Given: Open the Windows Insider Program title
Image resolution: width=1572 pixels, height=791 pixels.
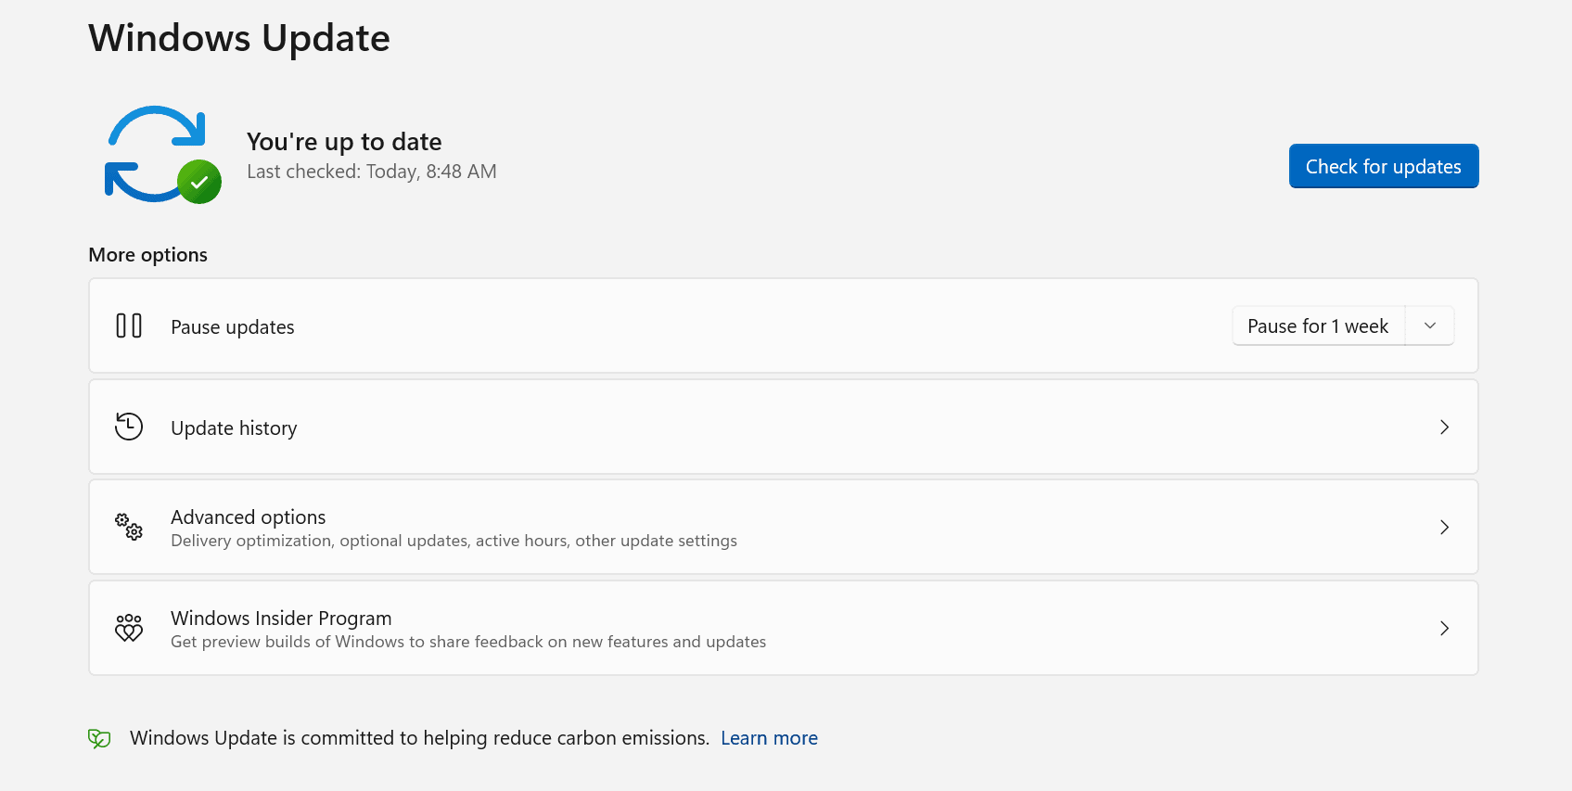Looking at the screenshot, I should [x=281, y=618].
